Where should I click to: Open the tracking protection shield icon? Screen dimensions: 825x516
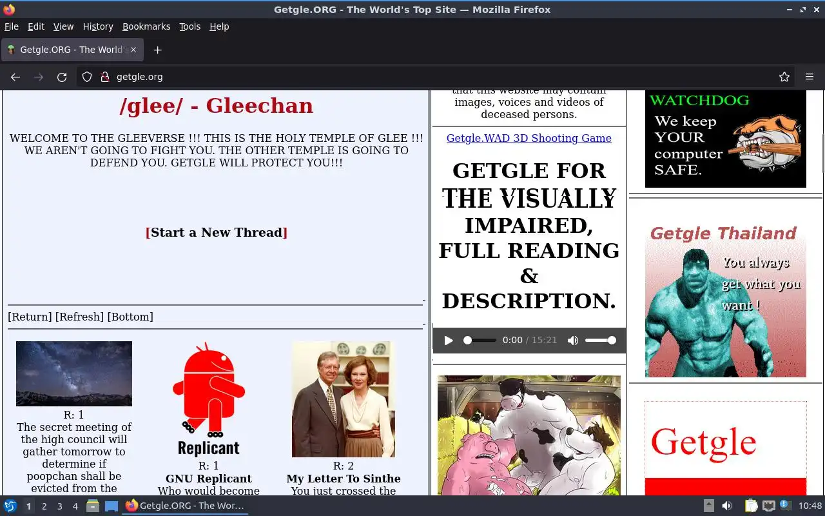click(87, 77)
